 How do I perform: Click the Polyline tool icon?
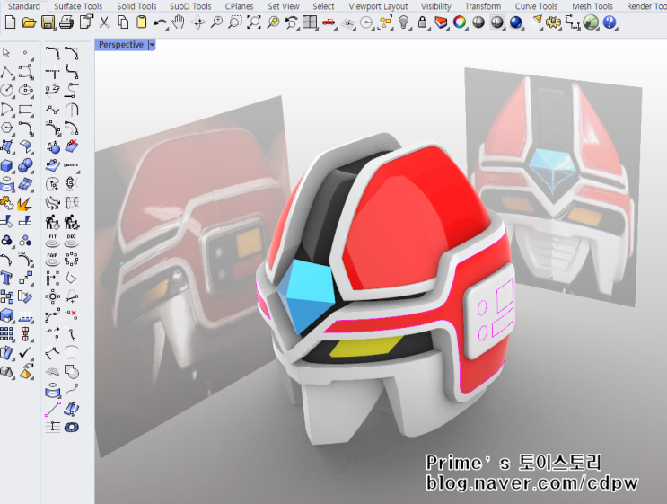[x=7, y=72]
